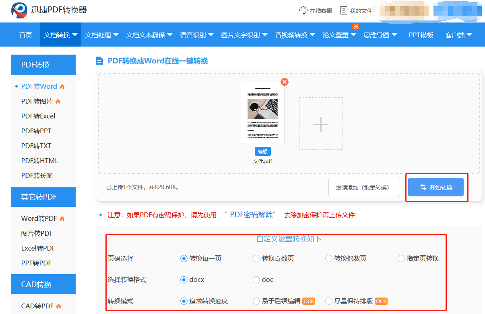The width and height of the screenshot is (485, 314).
Task: Open the PDF密码解除 link
Action: click(253, 215)
